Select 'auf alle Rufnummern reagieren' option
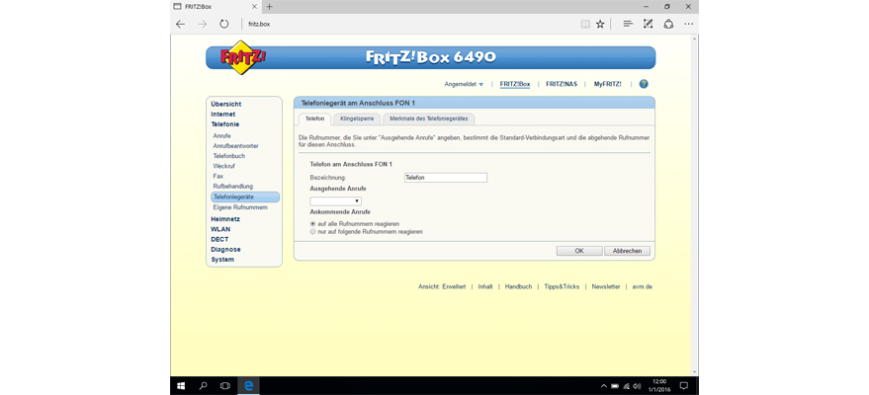Image resolution: width=869 pixels, height=395 pixels. [x=313, y=223]
